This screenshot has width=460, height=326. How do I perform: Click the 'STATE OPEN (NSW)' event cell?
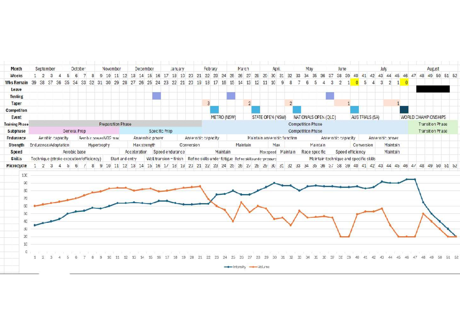click(269, 117)
